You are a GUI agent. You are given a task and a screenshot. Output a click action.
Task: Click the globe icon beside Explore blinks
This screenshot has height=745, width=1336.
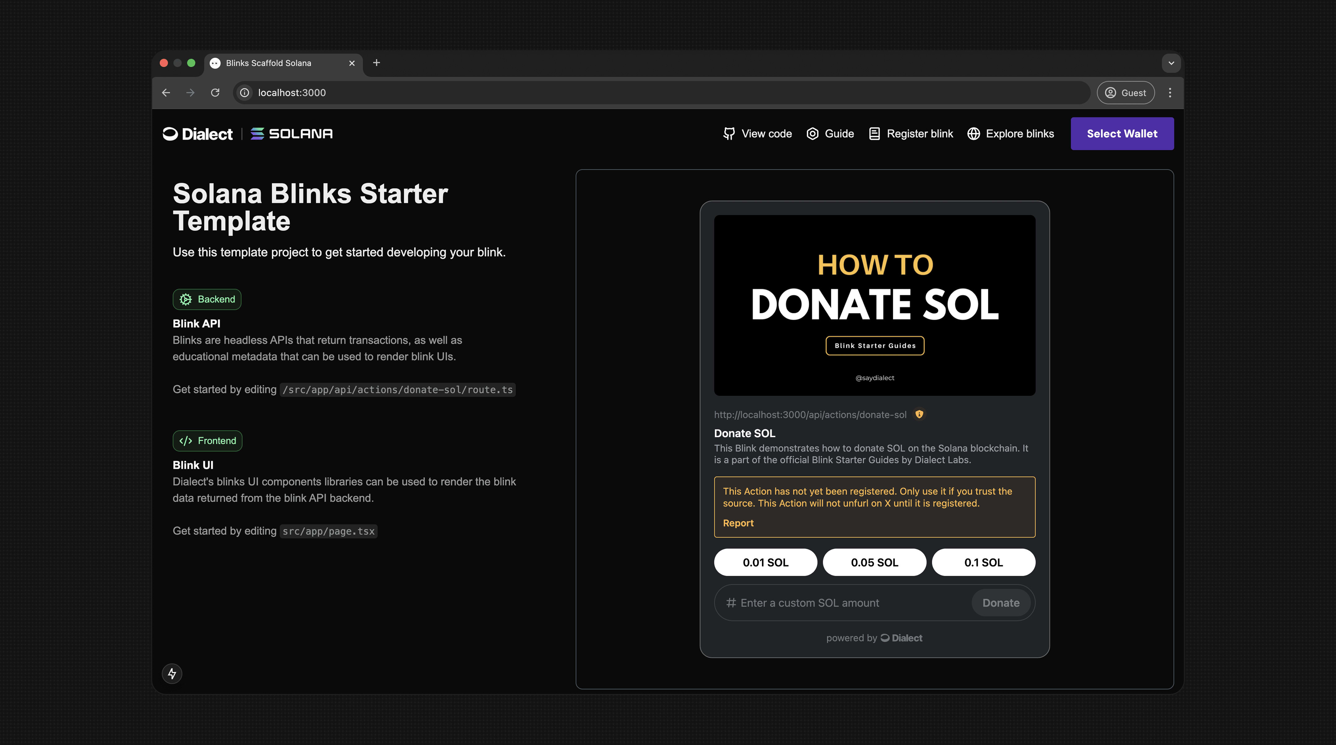pyautogui.click(x=974, y=134)
